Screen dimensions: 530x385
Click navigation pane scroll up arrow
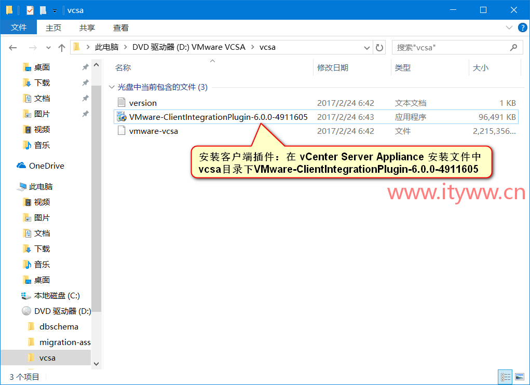point(97,65)
